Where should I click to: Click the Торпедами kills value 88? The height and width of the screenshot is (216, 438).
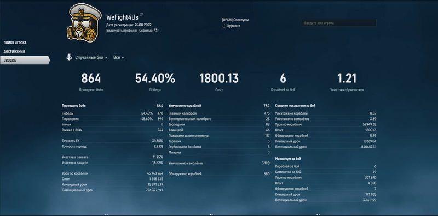pyautogui.click(x=268, y=124)
